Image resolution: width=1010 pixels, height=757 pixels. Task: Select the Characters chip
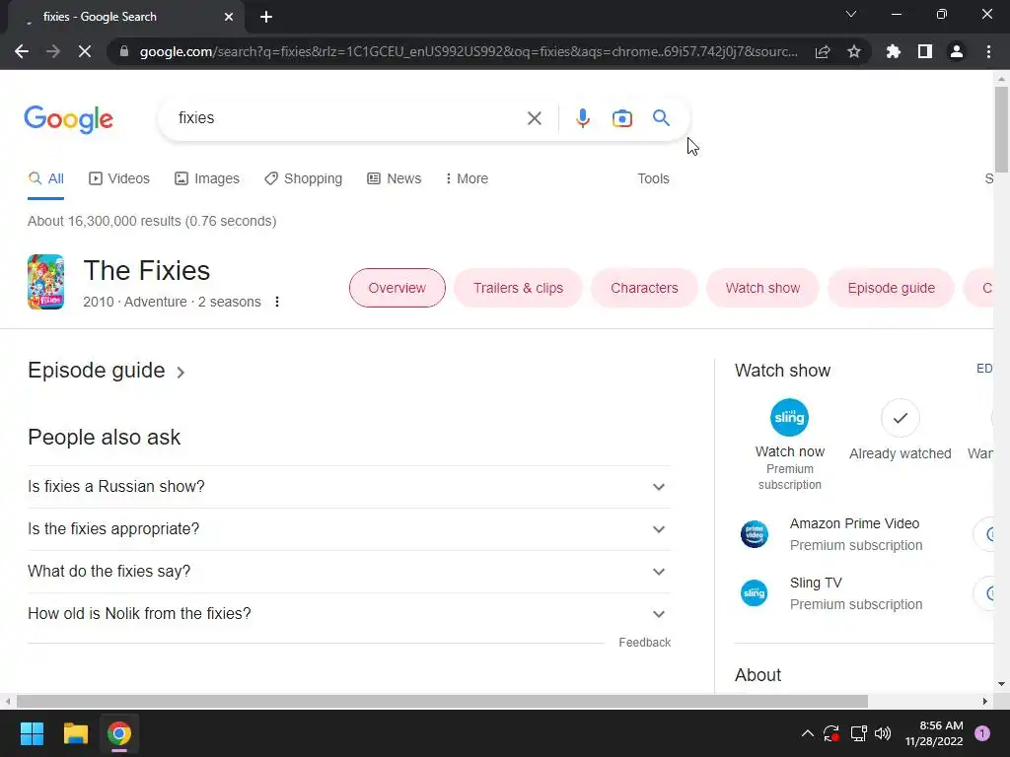coord(644,288)
